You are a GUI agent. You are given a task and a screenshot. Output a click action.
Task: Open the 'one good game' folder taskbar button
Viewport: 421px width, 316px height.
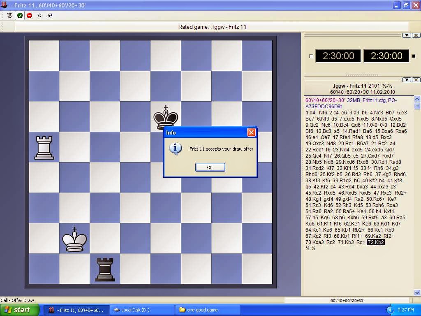[x=208, y=310]
